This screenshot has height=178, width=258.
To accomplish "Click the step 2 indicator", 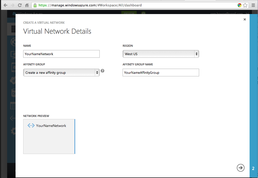I will pos(253,169).
